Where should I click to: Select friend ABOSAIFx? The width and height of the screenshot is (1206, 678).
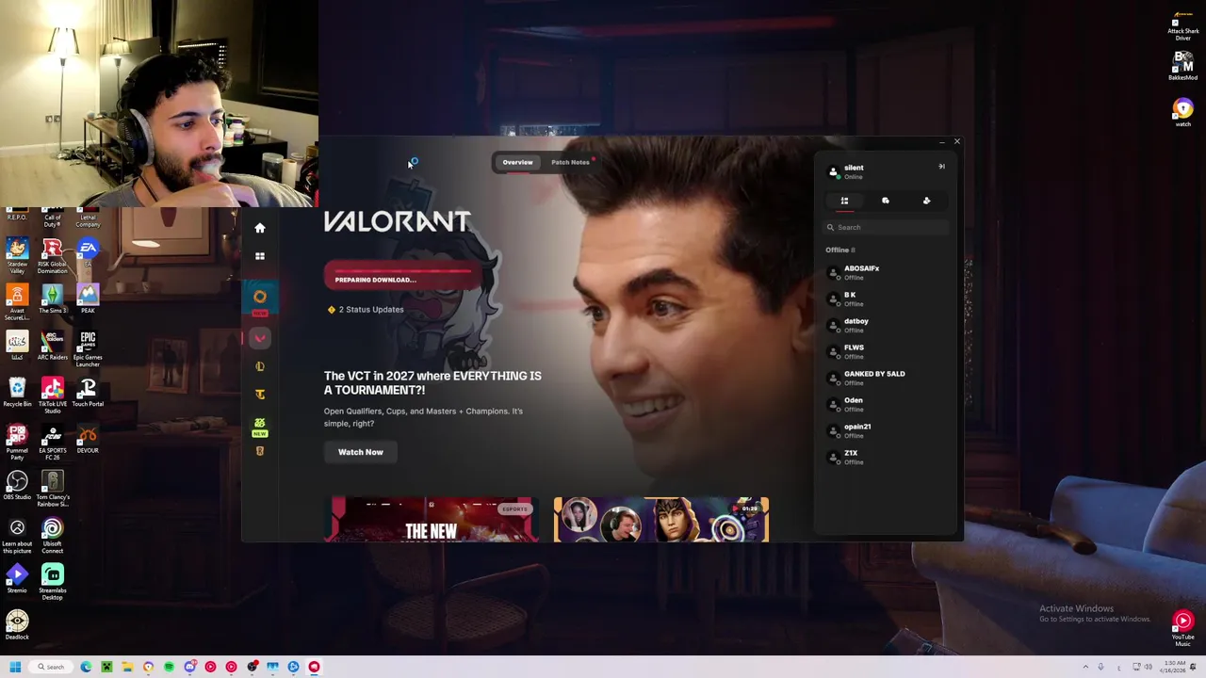[886, 273]
